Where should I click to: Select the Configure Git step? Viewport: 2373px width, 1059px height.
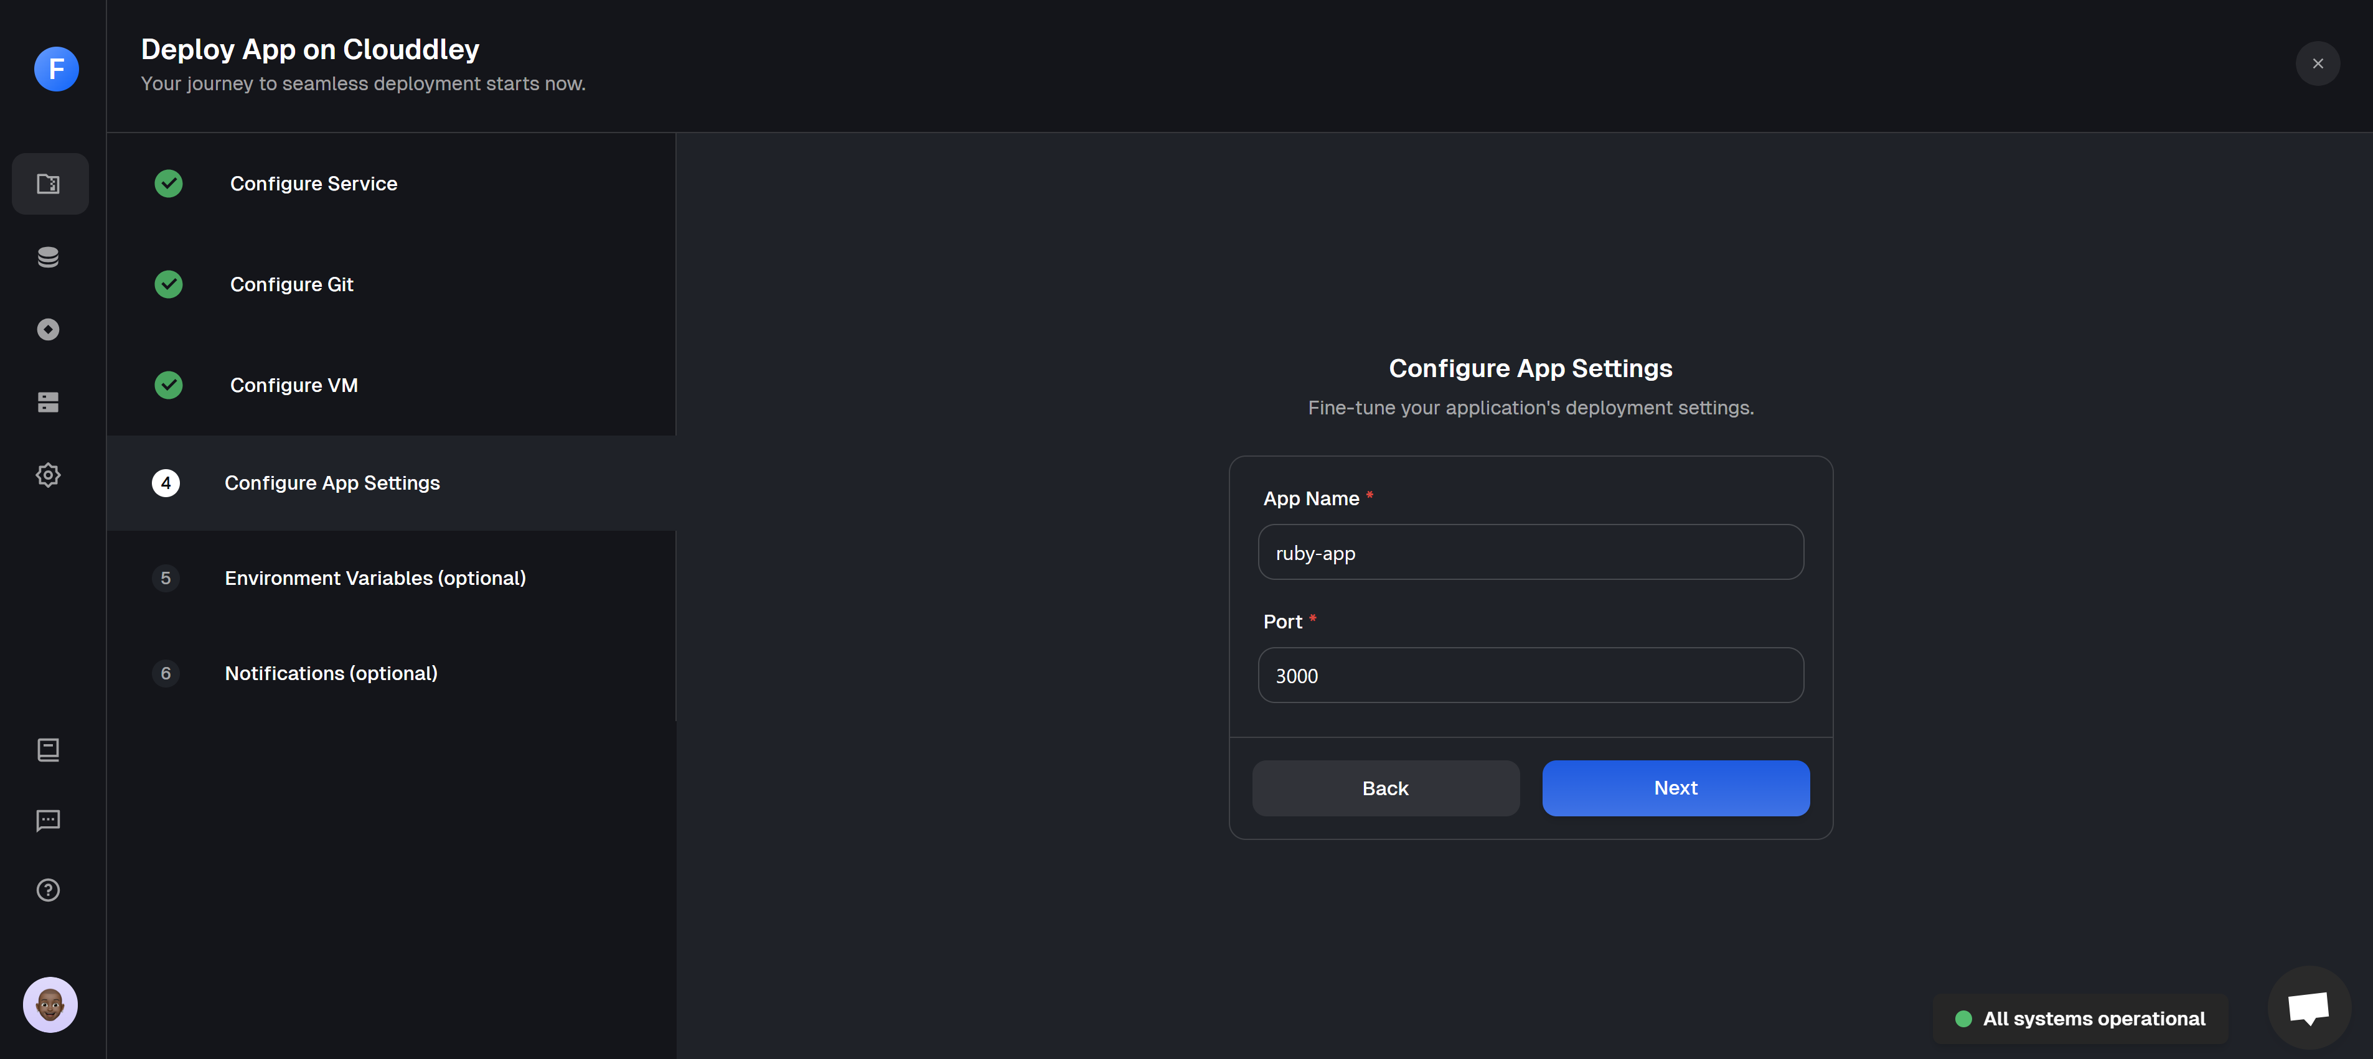[291, 284]
